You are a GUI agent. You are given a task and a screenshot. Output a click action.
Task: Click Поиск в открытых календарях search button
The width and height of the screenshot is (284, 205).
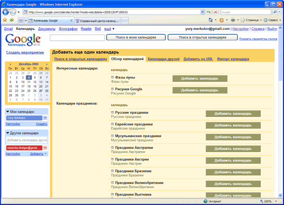203,37
